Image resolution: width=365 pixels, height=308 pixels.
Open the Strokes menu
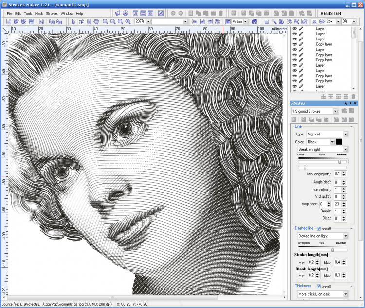point(52,13)
